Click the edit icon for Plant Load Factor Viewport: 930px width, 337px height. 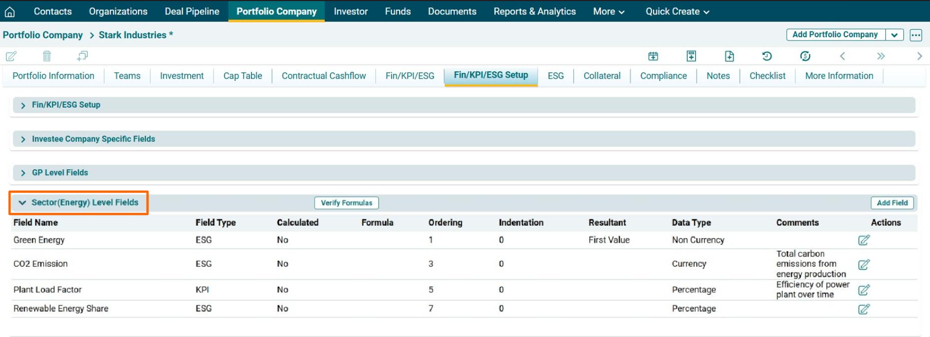863,290
